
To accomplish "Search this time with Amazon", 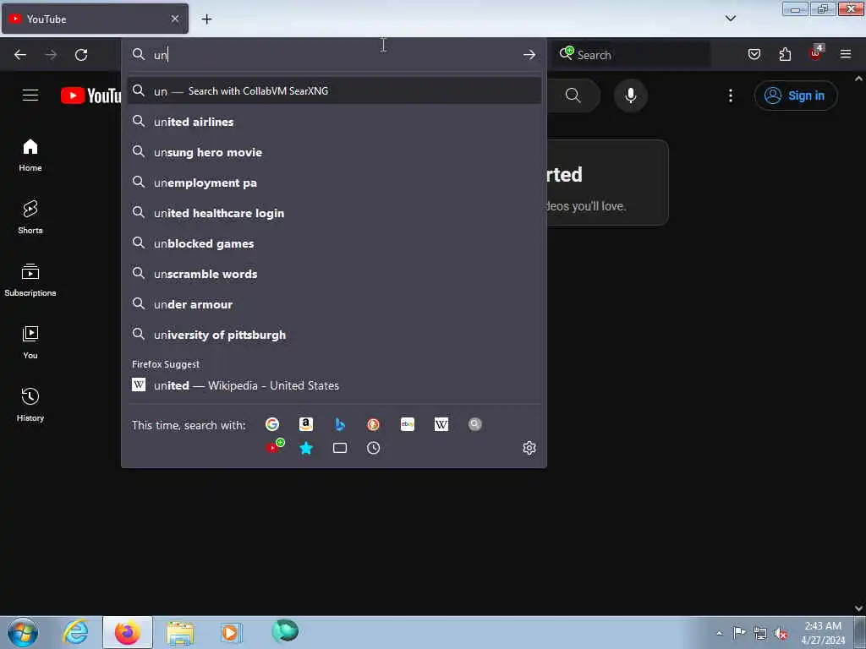I will coord(306,424).
